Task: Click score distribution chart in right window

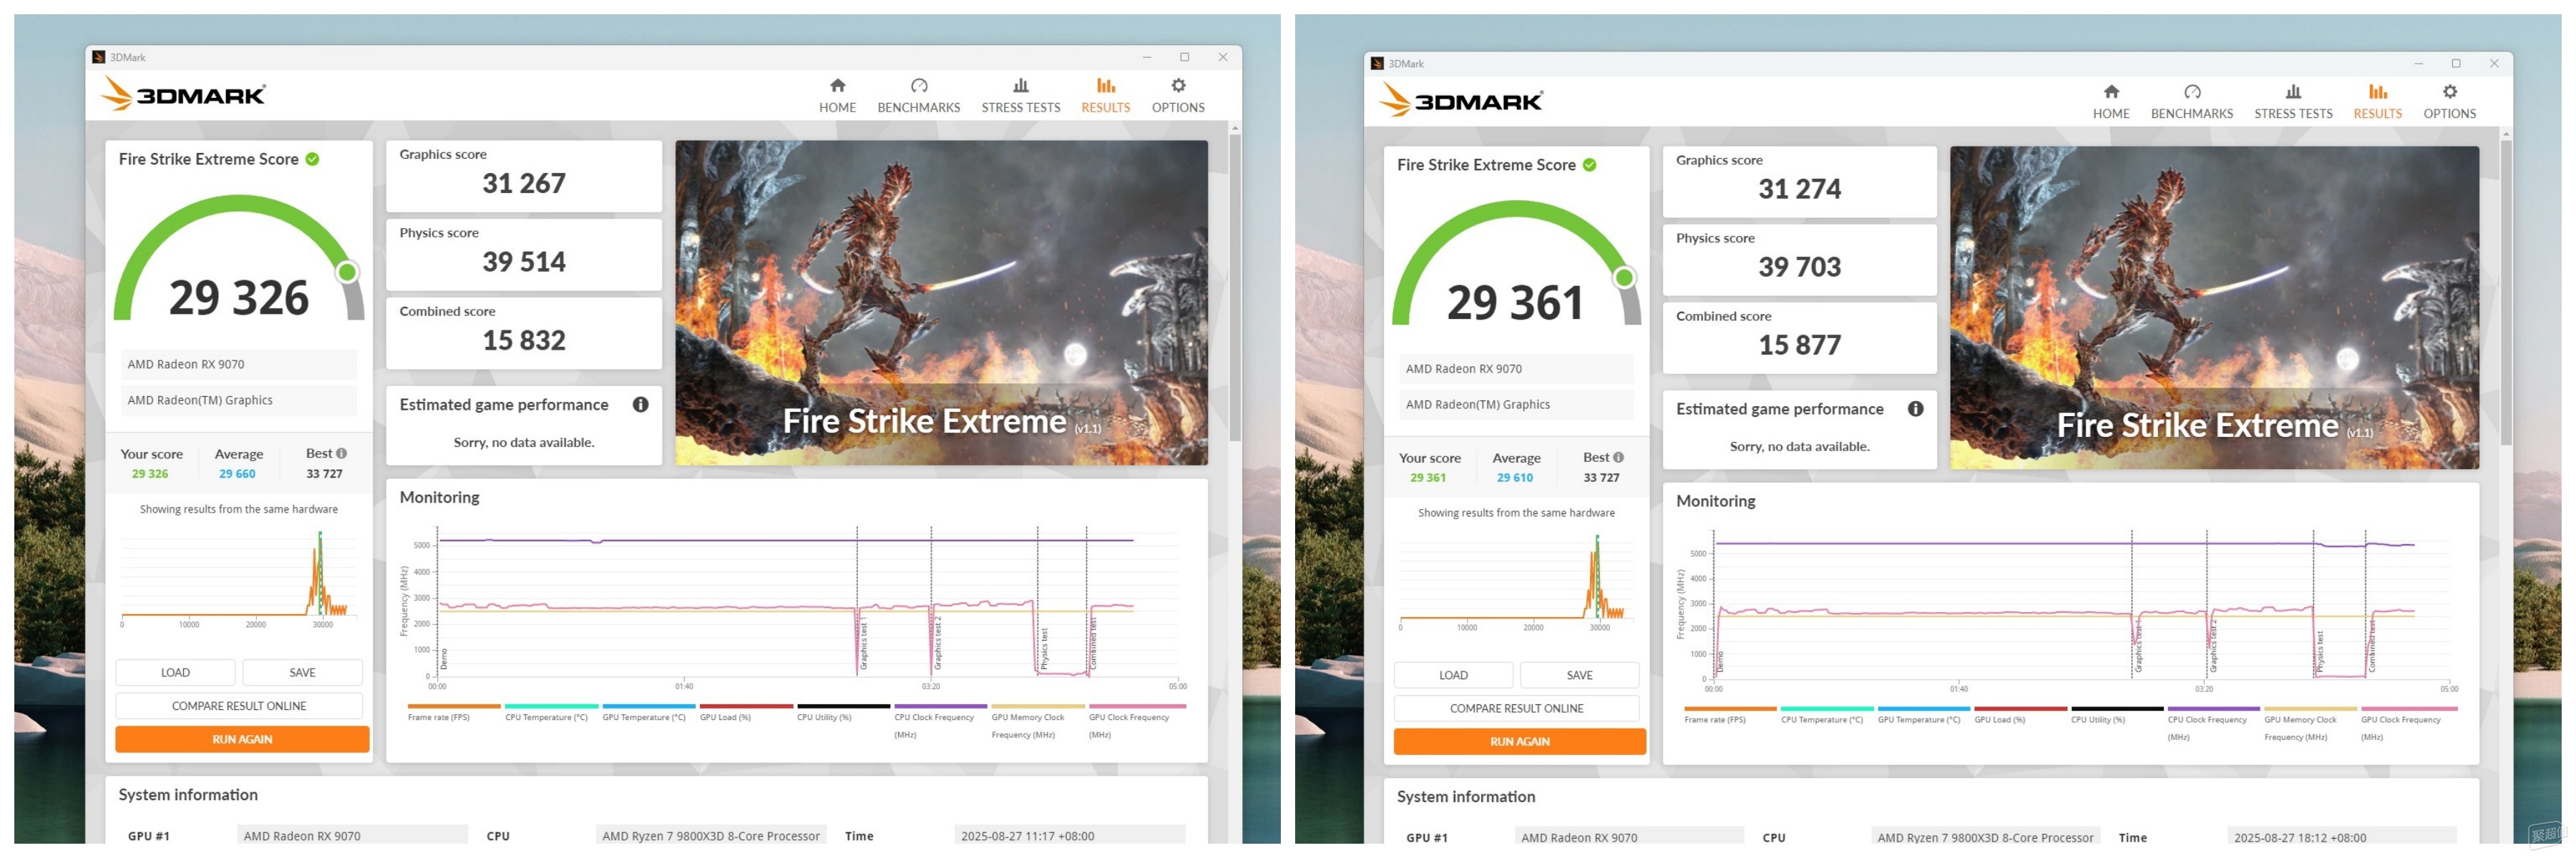Action: [1516, 582]
